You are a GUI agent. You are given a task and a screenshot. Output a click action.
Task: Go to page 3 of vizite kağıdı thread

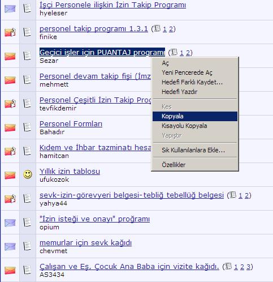click(248, 267)
